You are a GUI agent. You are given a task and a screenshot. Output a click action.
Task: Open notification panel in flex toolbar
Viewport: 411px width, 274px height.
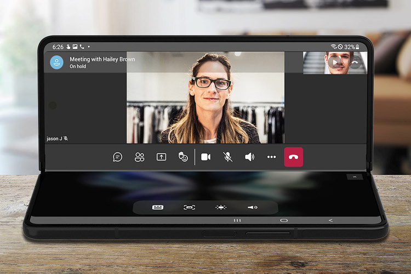click(x=157, y=208)
